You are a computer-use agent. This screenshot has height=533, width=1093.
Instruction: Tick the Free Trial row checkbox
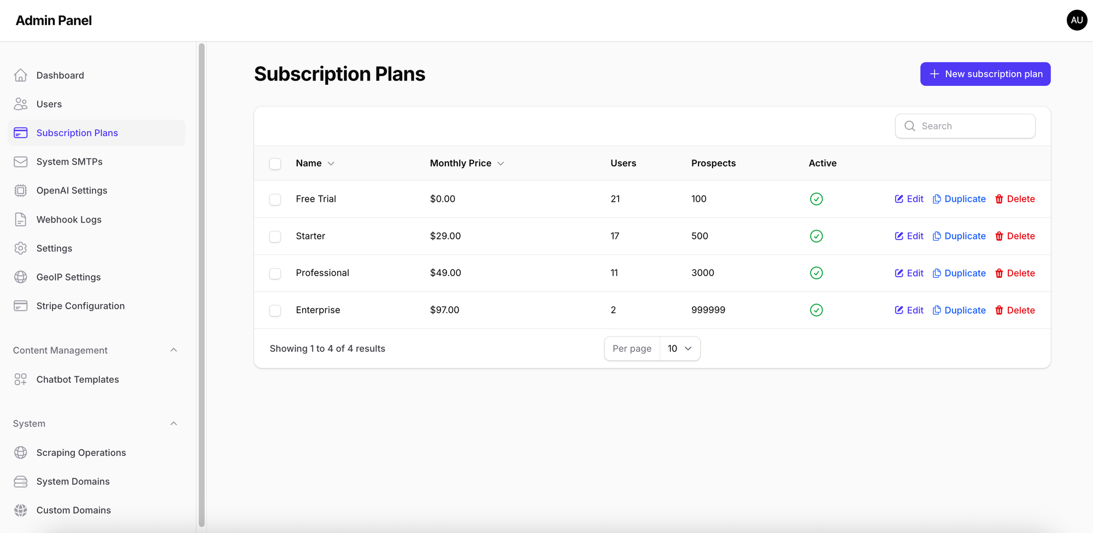click(x=275, y=200)
